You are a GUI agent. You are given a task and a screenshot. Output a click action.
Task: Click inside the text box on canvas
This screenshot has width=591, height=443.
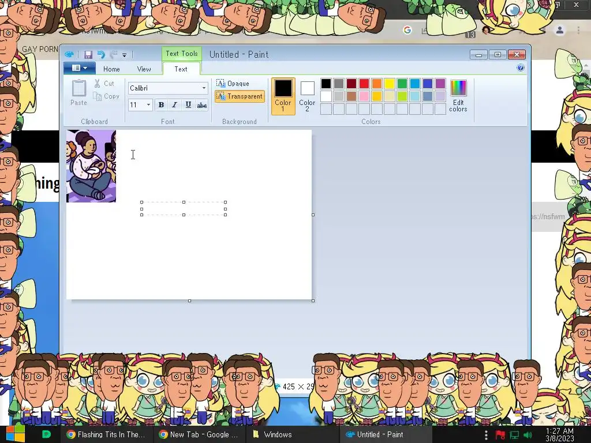click(184, 208)
